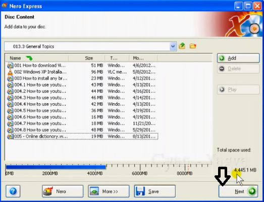Image resolution: width=264 pixels, height=202 pixels.
Task: Proceed with the Next button
Action: (x=238, y=191)
